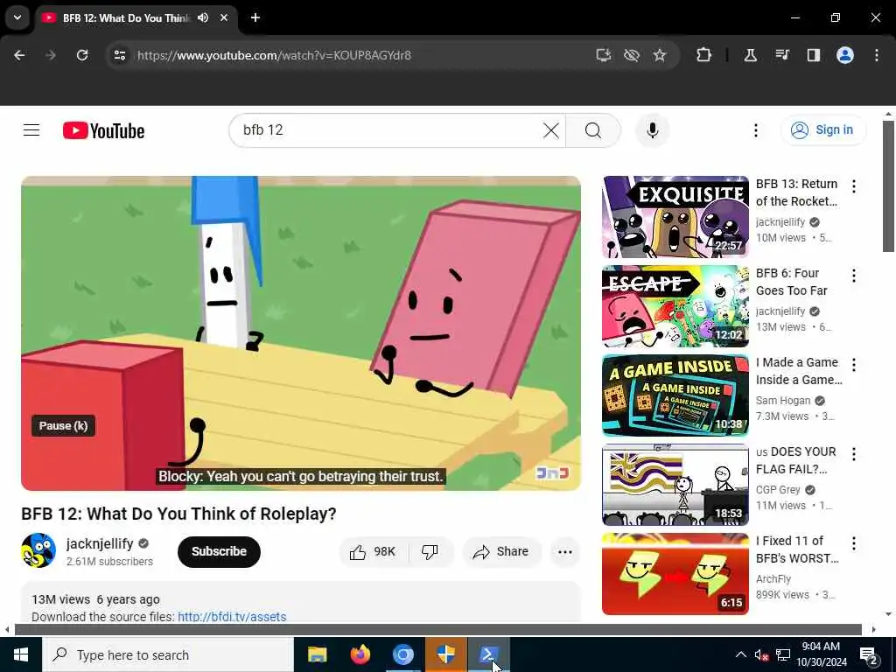This screenshot has height=672, width=896.
Task: Open Chromium from the taskbar
Action: [x=402, y=654]
